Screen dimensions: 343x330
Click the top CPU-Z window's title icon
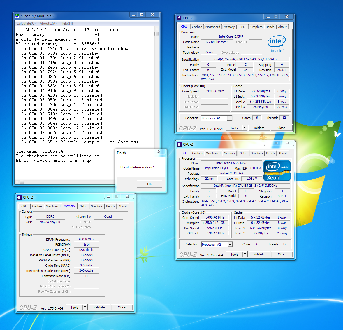point(179,18)
